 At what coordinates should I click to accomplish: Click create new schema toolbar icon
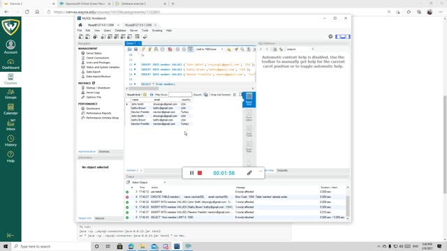[x=103, y=37]
